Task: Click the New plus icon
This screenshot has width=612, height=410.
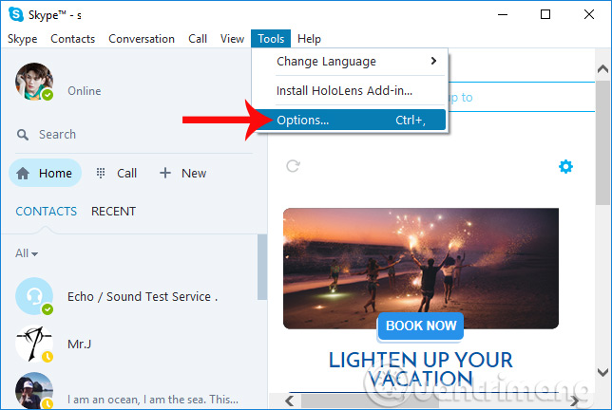Action: click(x=165, y=173)
